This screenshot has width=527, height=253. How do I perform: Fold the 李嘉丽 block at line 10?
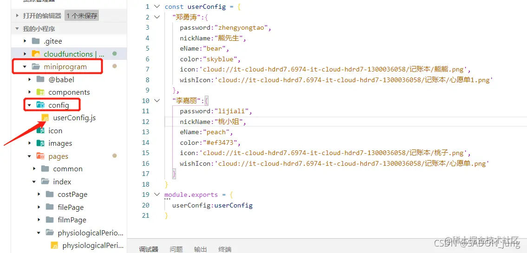point(156,100)
